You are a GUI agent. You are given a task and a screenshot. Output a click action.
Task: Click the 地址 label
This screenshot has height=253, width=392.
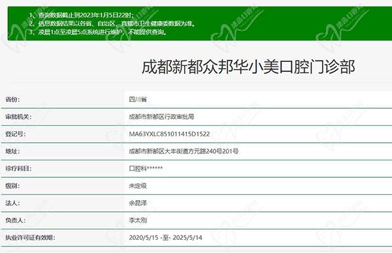pos(12,151)
